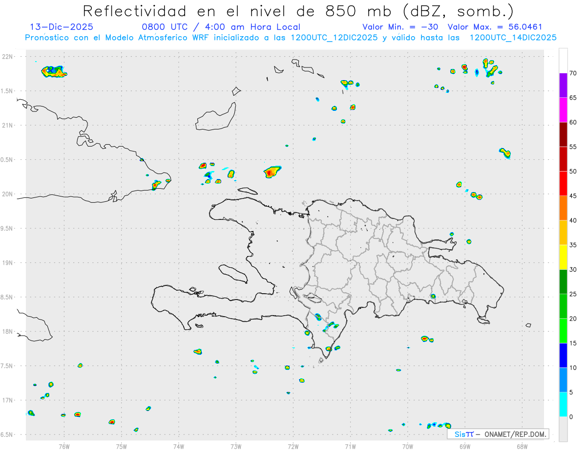The width and height of the screenshot is (586, 453).
Task: Click the "70W" longitude label
Action: [408, 446]
